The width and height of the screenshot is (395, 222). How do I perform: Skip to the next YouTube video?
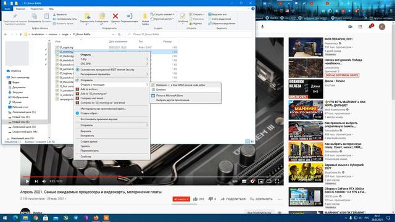pyautogui.click(x=36, y=181)
